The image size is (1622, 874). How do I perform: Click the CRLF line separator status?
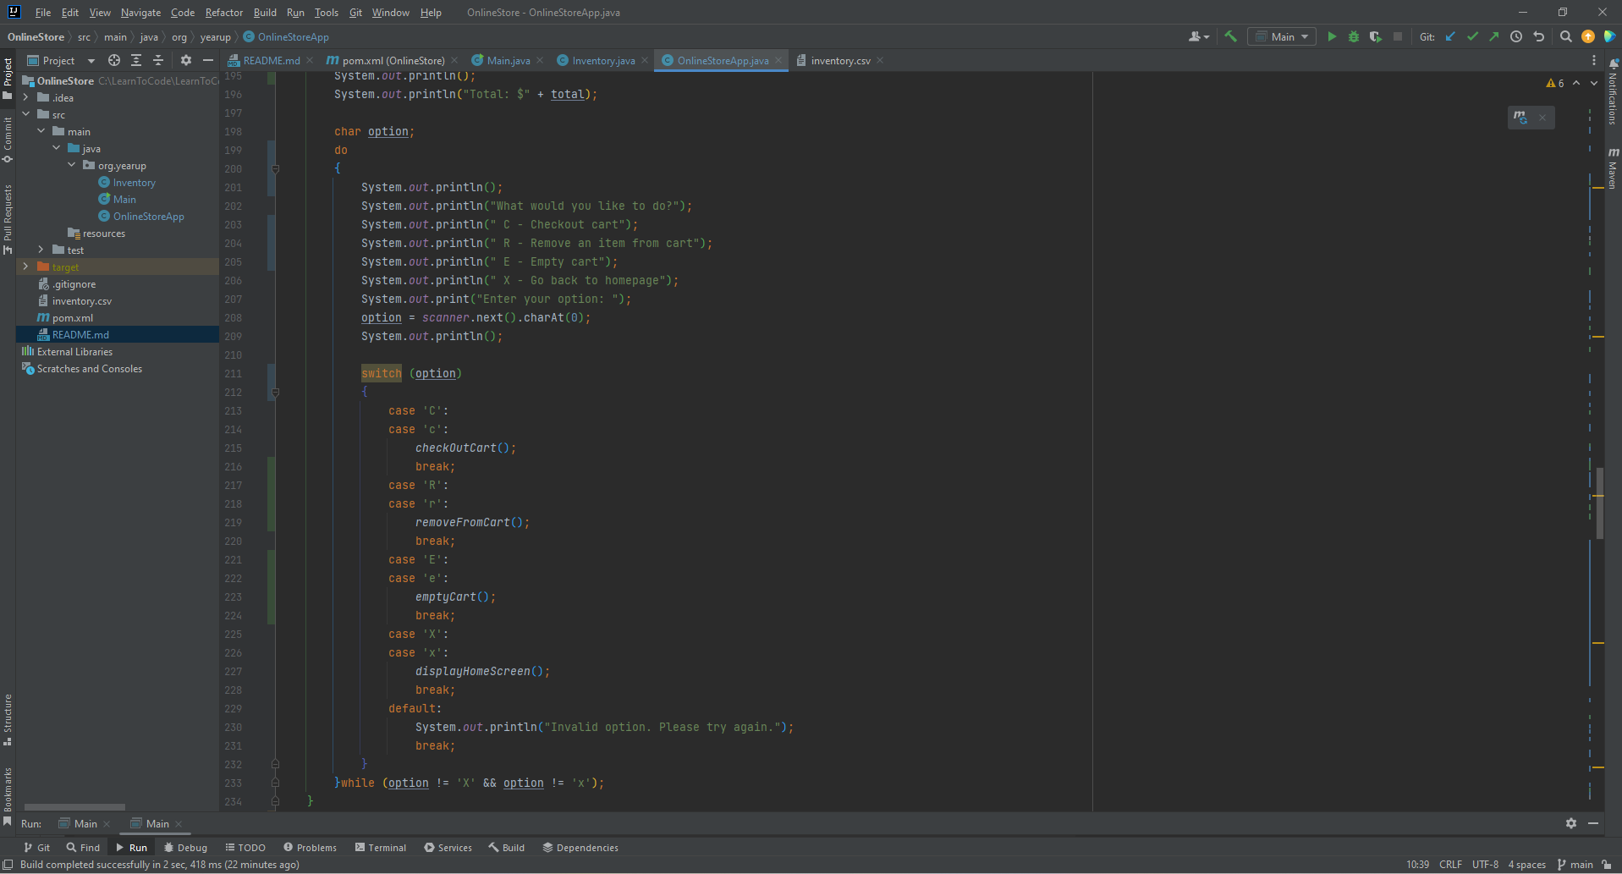1450,864
